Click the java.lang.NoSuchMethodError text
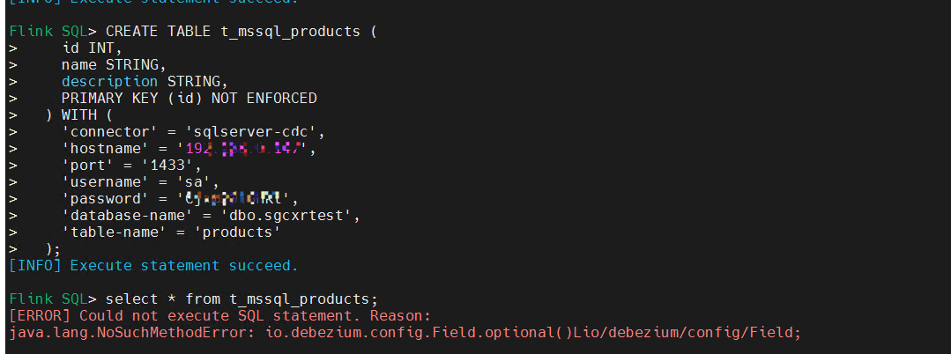 point(132,332)
